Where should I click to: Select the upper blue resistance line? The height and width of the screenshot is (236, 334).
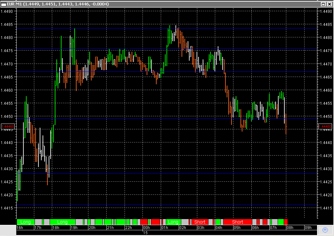pos(128,28)
